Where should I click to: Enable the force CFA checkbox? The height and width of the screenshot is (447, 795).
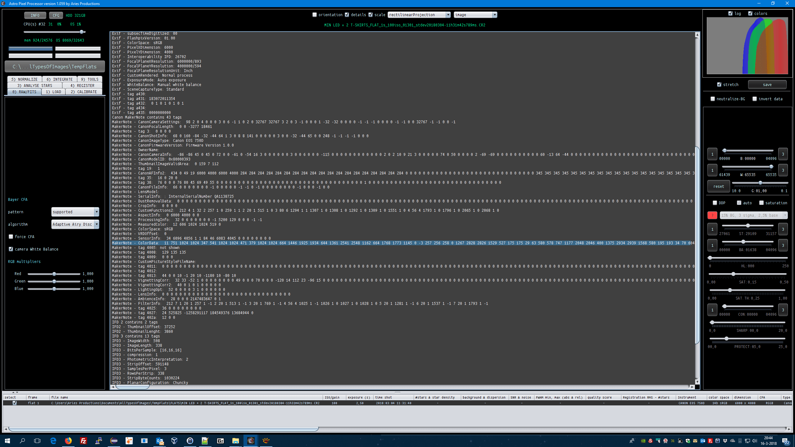tap(11, 237)
